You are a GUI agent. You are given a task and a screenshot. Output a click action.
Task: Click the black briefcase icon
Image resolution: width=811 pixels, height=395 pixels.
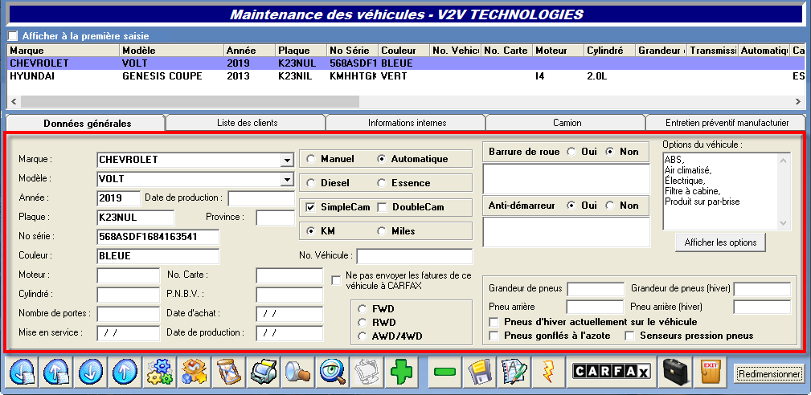point(675,371)
